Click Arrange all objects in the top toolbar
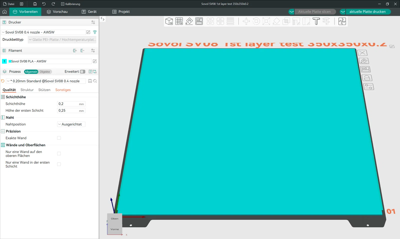400x239 pixels. (x=199, y=21)
